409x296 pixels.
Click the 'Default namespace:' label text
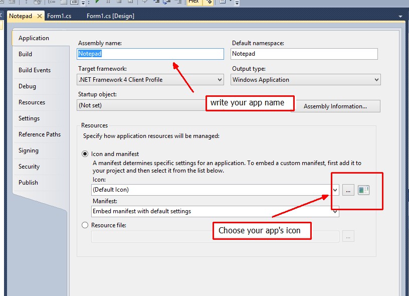[x=258, y=43]
